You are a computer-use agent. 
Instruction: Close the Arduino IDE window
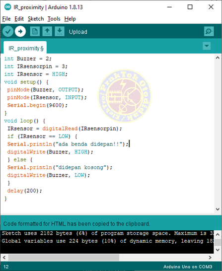coord(211,7)
